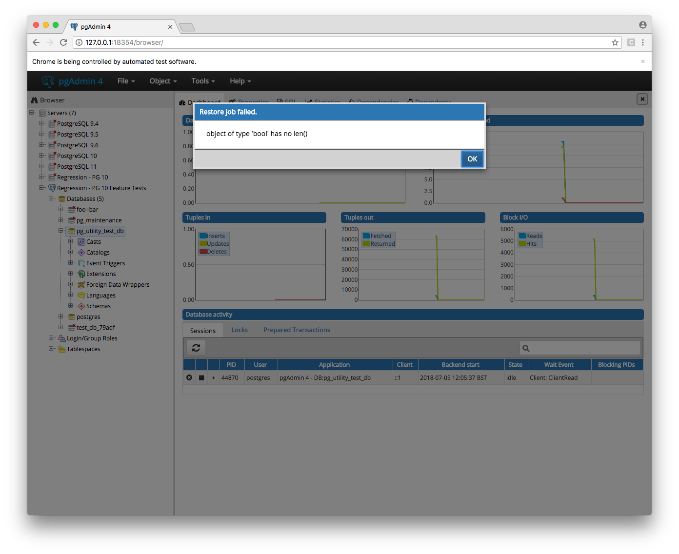Image resolution: width=679 pixels, height=554 pixels.
Task: Click the Casts node icon in the tree
Action: [81, 242]
